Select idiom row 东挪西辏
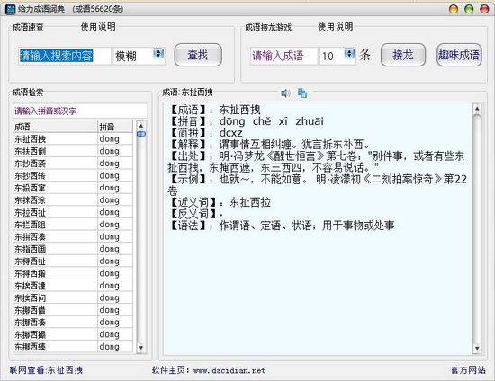This screenshot has height=381, width=495. [x=73, y=347]
